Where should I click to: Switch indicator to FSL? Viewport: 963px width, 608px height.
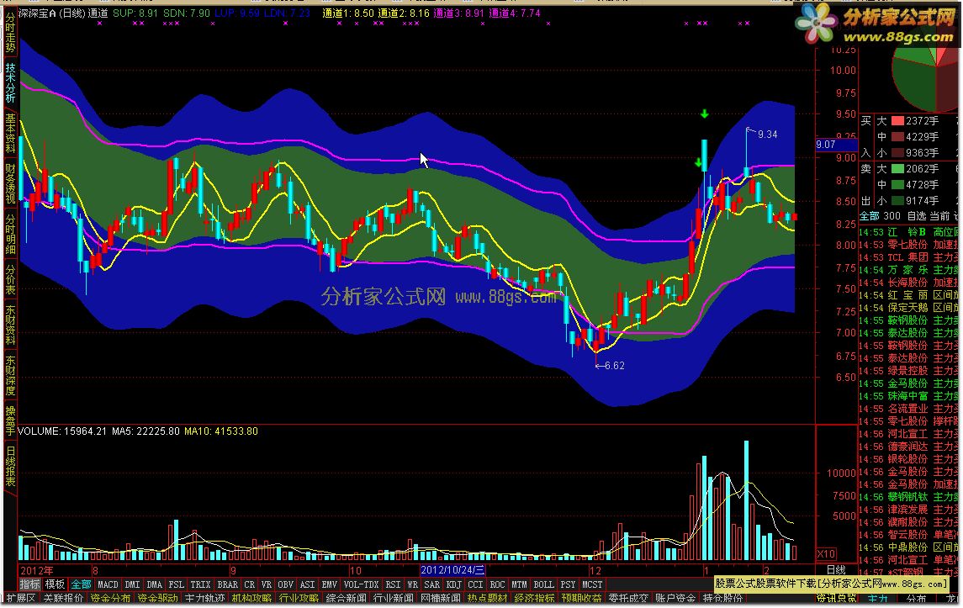point(177,584)
